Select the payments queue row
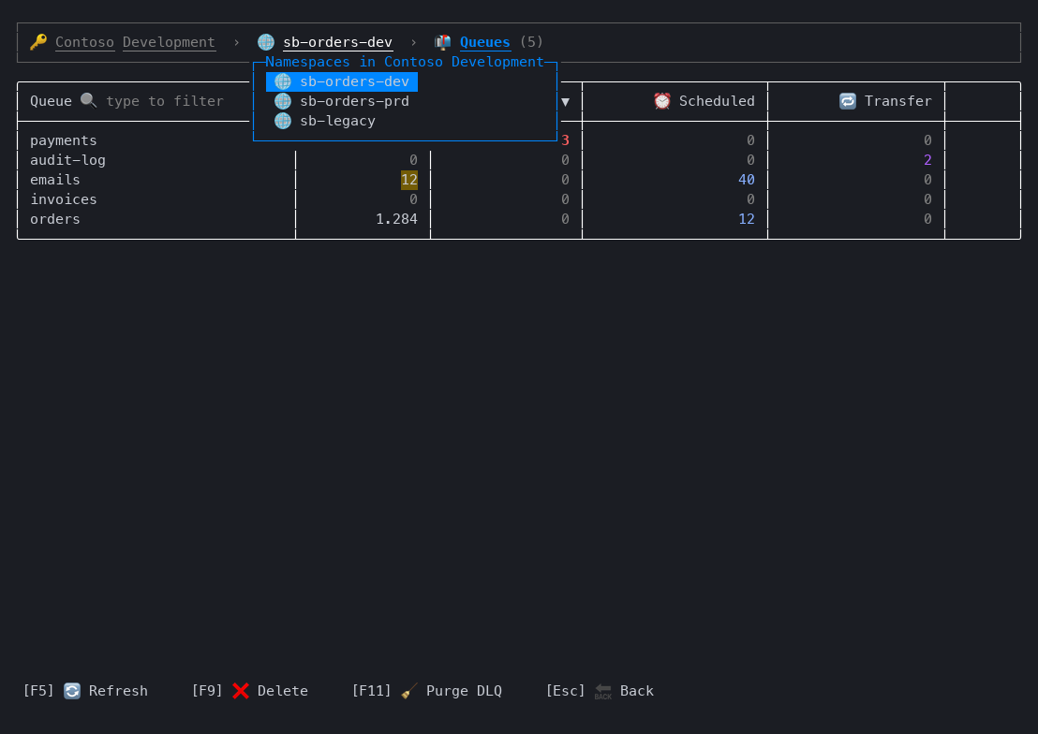 click(x=518, y=140)
